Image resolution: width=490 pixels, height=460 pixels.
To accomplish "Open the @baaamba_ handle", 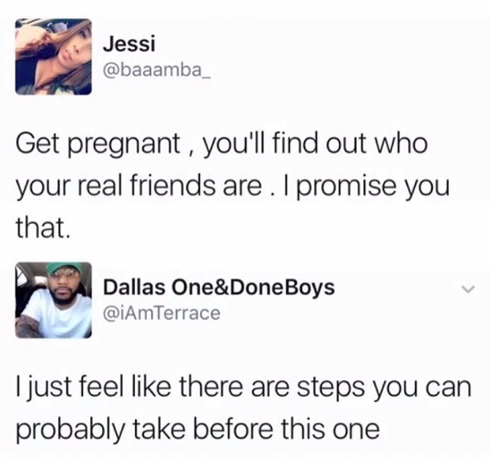I will [157, 71].
